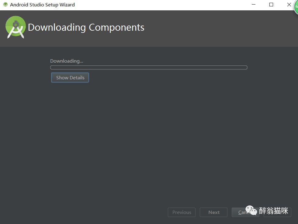
Task: Click the Previous button
Action: pyautogui.click(x=182, y=212)
